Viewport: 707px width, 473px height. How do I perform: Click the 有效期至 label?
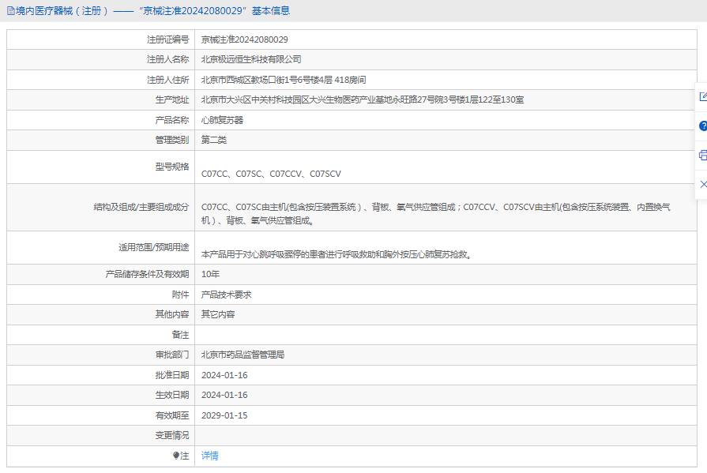pos(172,415)
